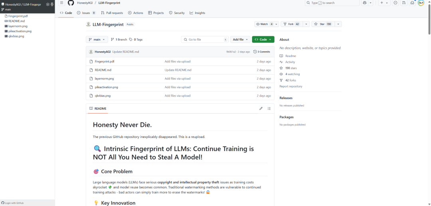Open layernorm.png in the file list
431x206 pixels.
(x=104, y=79)
